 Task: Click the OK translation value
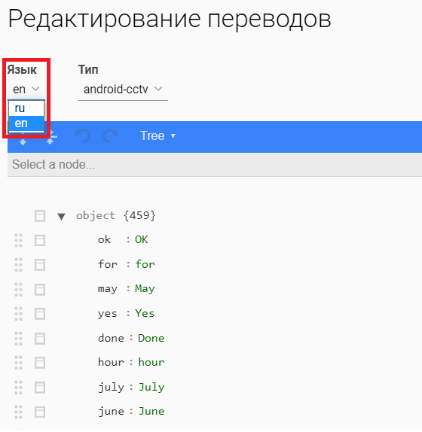[141, 239]
